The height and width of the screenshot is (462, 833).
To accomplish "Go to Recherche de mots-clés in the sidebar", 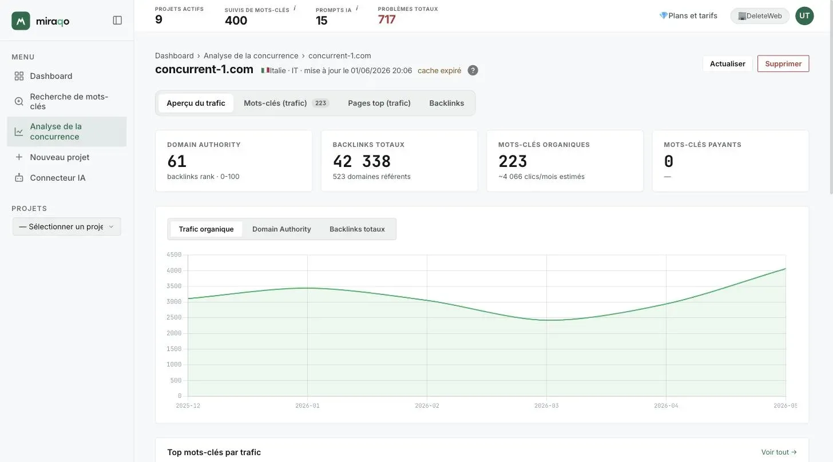I will 66,101.
